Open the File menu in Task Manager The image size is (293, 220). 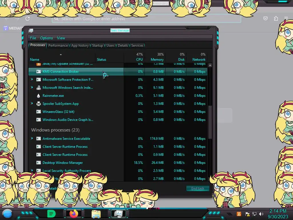pyautogui.click(x=33, y=38)
